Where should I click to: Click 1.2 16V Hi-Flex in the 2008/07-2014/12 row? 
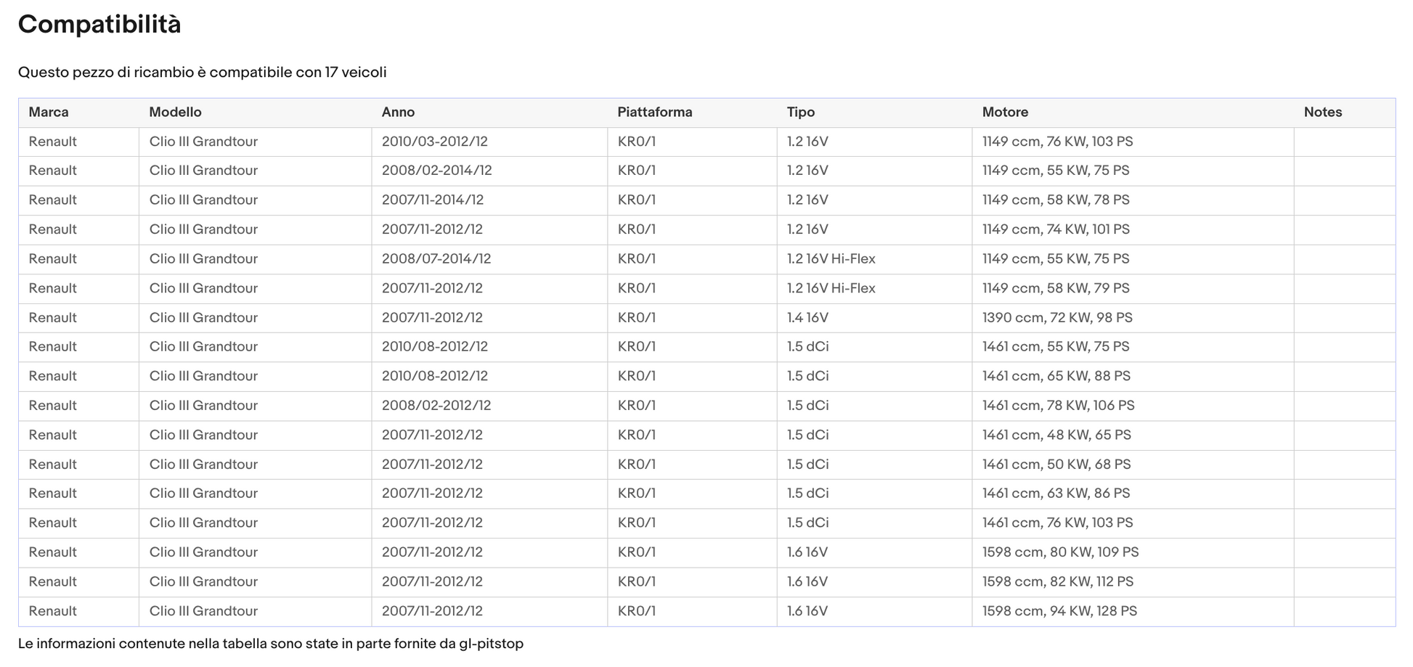tap(831, 259)
